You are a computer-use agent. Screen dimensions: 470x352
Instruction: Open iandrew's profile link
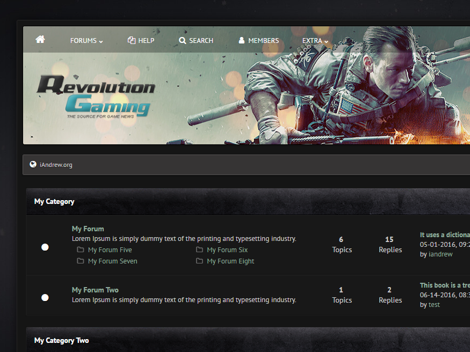440,254
